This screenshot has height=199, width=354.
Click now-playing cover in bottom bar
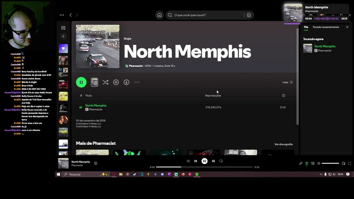[63, 163]
